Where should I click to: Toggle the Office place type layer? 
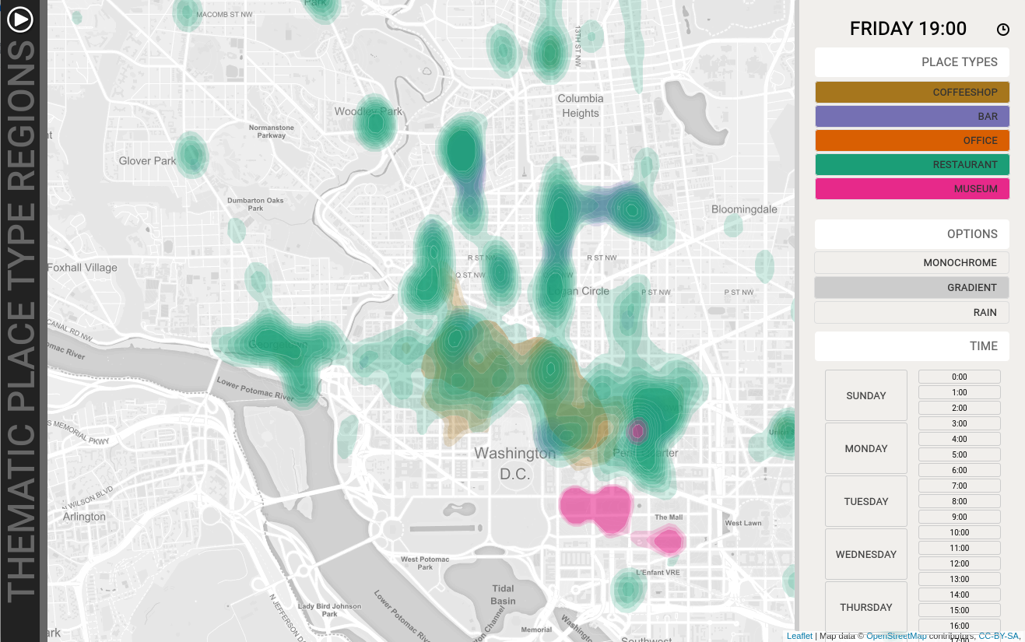pyautogui.click(x=912, y=140)
